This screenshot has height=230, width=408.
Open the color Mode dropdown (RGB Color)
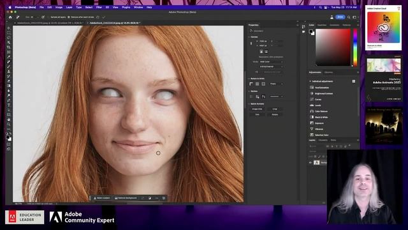click(x=272, y=62)
